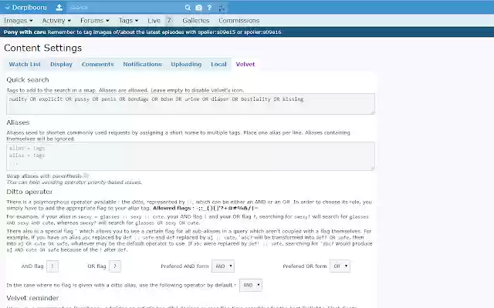Click the 'Pony with care' notice text
Image resolution: width=494 pixels, height=308 pixels.
click(x=25, y=32)
